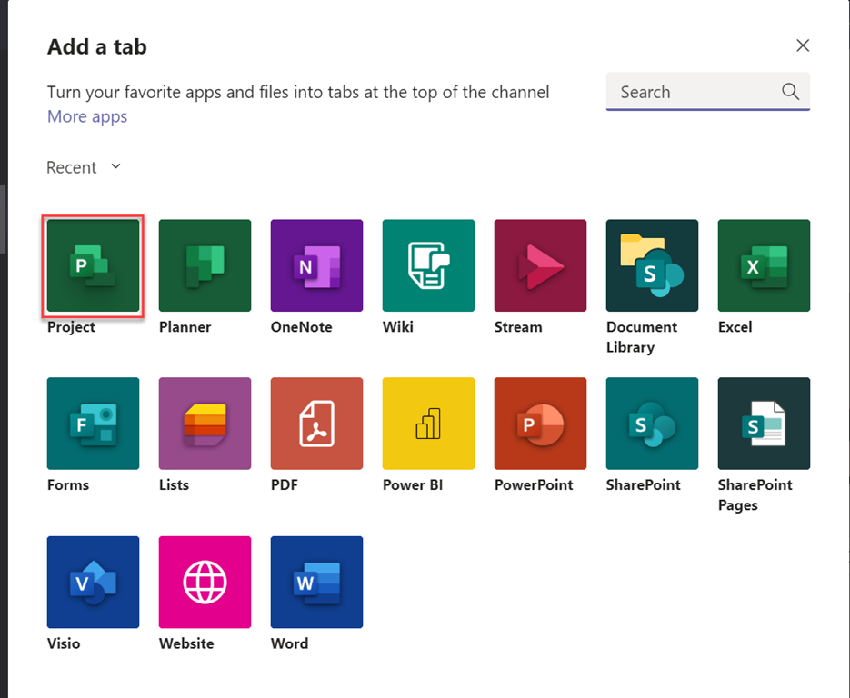Add a Website tab

[x=205, y=582]
